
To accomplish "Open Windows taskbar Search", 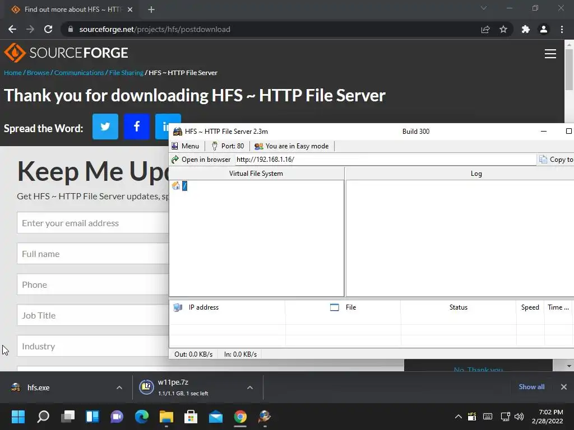I will (x=43, y=417).
